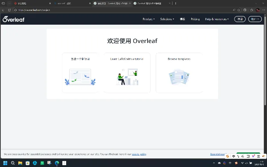The width and height of the screenshot is (267, 167).
Task: Choose the Essential cookies only link
Action: (218, 154)
